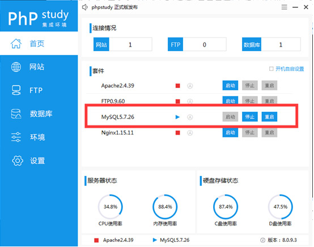
Task: Click the 数据库 connection count label
Action: (x=252, y=44)
